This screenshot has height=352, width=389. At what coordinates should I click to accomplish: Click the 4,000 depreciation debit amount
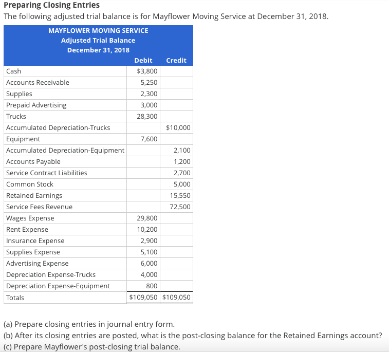[149, 275]
